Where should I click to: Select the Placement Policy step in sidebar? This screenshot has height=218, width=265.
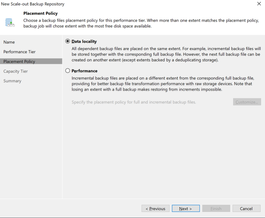coord(19,62)
